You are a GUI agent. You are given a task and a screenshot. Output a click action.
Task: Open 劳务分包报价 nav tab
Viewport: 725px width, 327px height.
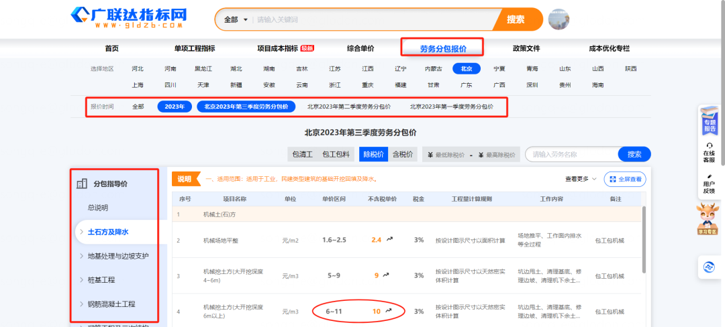443,48
